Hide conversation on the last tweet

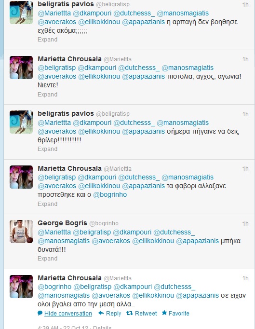pyautogui.click(x=68, y=313)
